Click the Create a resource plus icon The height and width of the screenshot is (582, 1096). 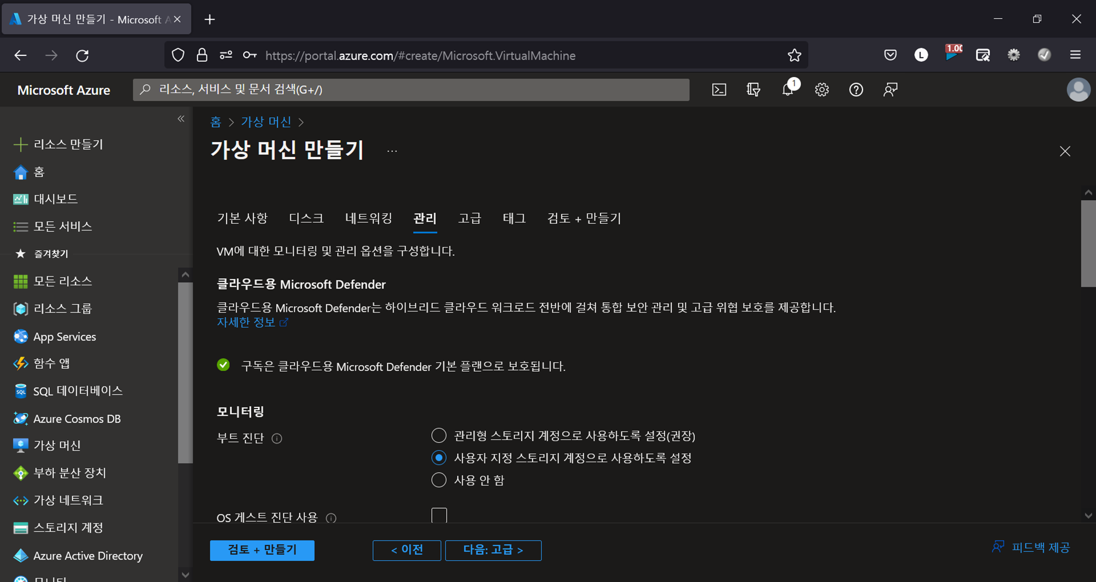point(20,145)
